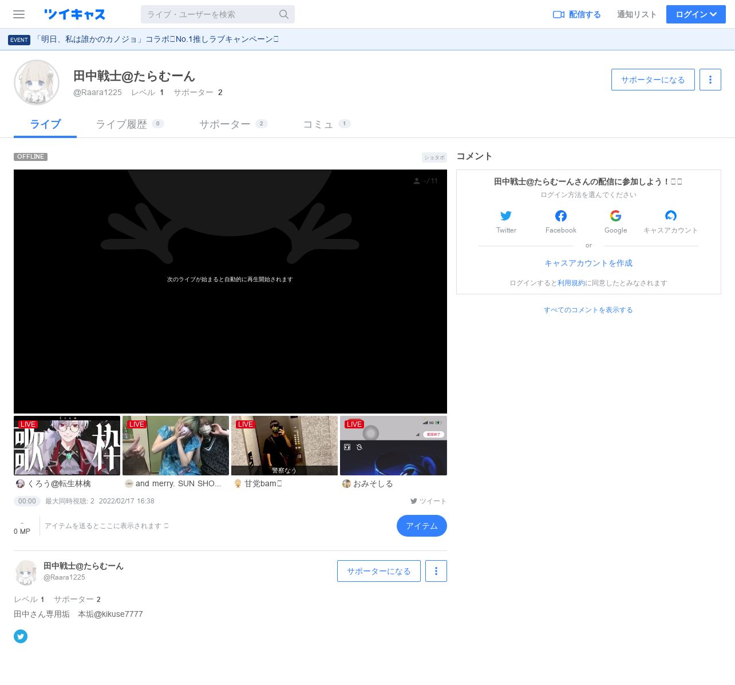
Task: Open the three-dot menu in lower profile section
Action: click(x=436, y=571)
